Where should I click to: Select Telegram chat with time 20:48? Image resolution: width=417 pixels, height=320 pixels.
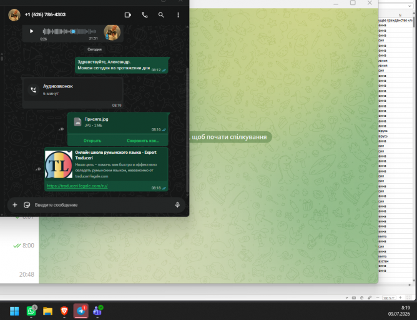click(x=19, y=274)
